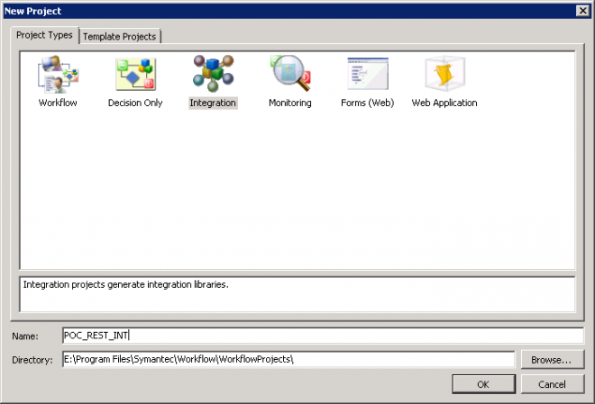The height and width of the screenshot is (404, 595).
Task: Focus the Name input field
Action: pos(323,336)
